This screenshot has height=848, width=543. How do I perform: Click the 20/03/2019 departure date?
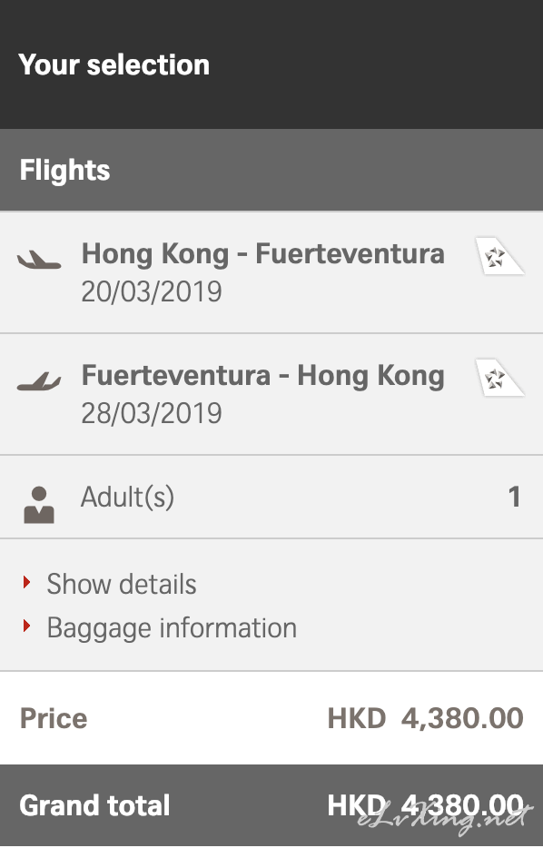[152, 292]
